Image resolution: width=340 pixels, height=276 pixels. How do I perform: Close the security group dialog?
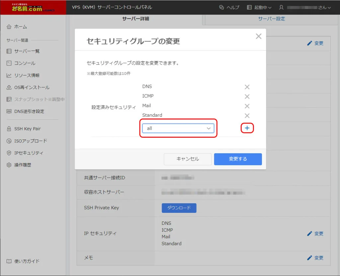(258, 37)
